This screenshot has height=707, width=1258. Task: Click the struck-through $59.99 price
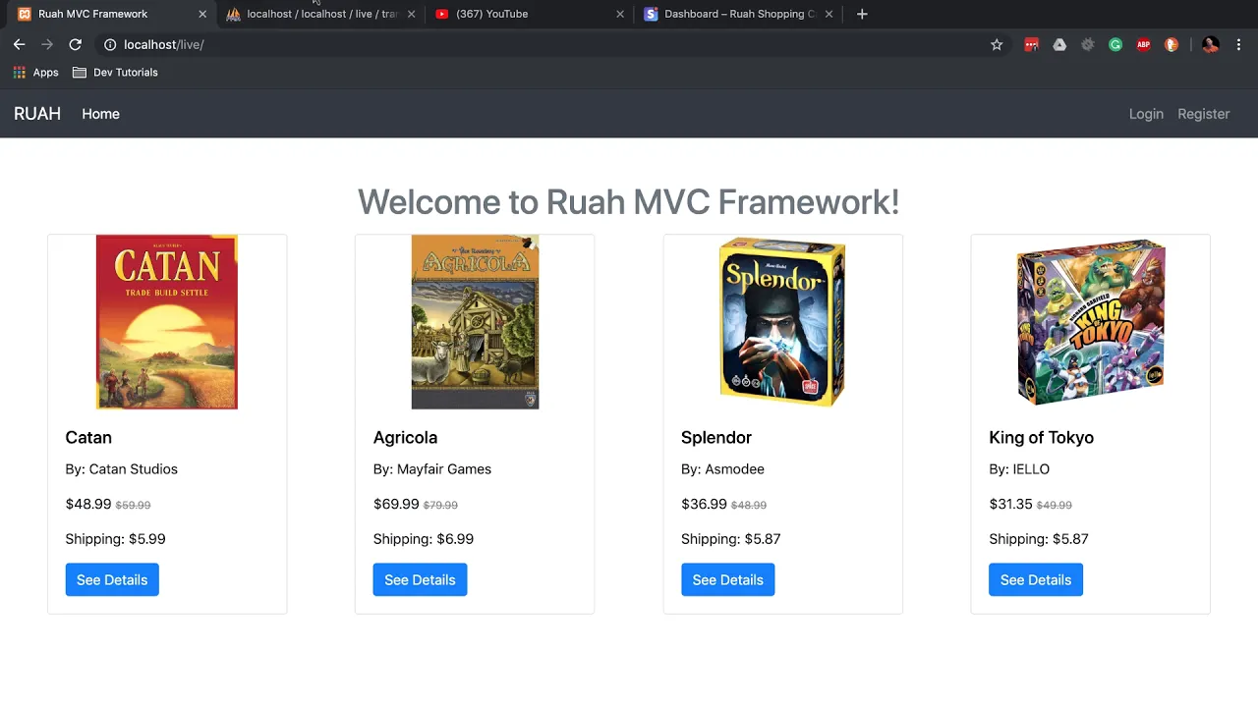point(133,505)
